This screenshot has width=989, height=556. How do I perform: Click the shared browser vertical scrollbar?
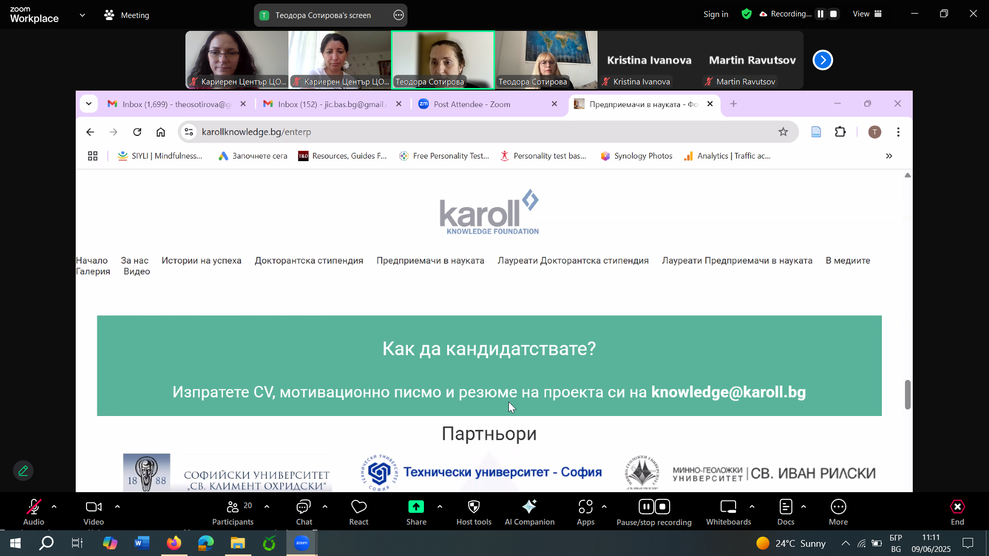tap(908, 394)
